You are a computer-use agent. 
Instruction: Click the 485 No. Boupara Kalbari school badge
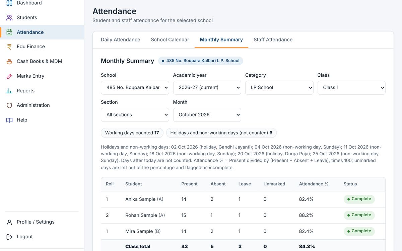click(x=200, y=61)
